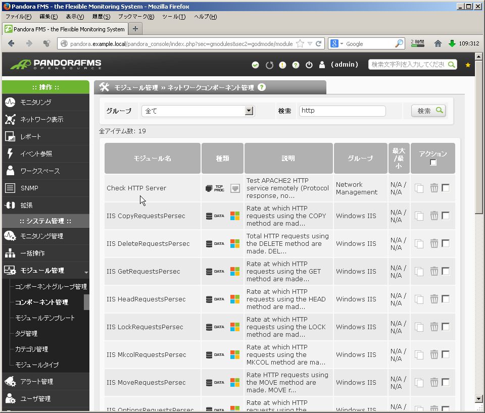485x413 pixels.
Task: Delete the IIS DeleteRequestsPersec component
Action: (x=434, y=243)
